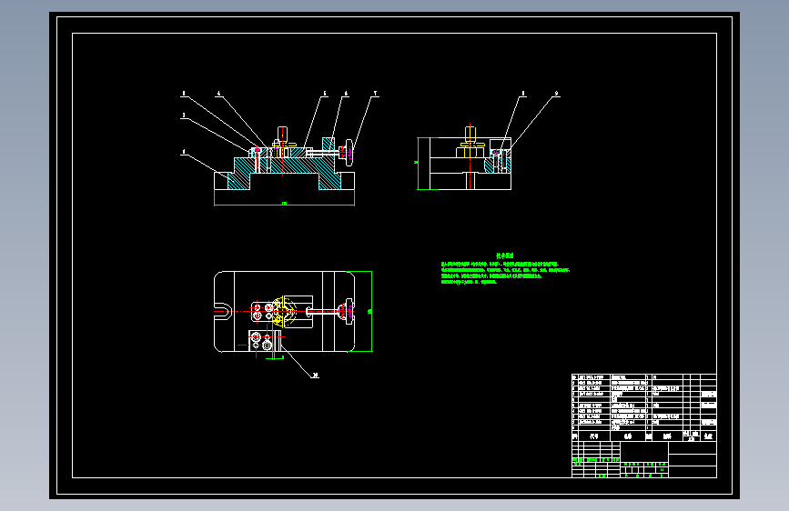This screenshot has width=789, height=511.
Task: Click the green width dimension under the front view
Action: pos(284,204)
